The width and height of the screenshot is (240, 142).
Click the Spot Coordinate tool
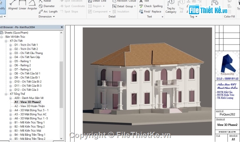click(72, 6)
